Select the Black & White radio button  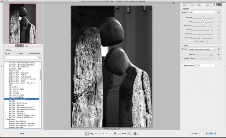(28, 54)
